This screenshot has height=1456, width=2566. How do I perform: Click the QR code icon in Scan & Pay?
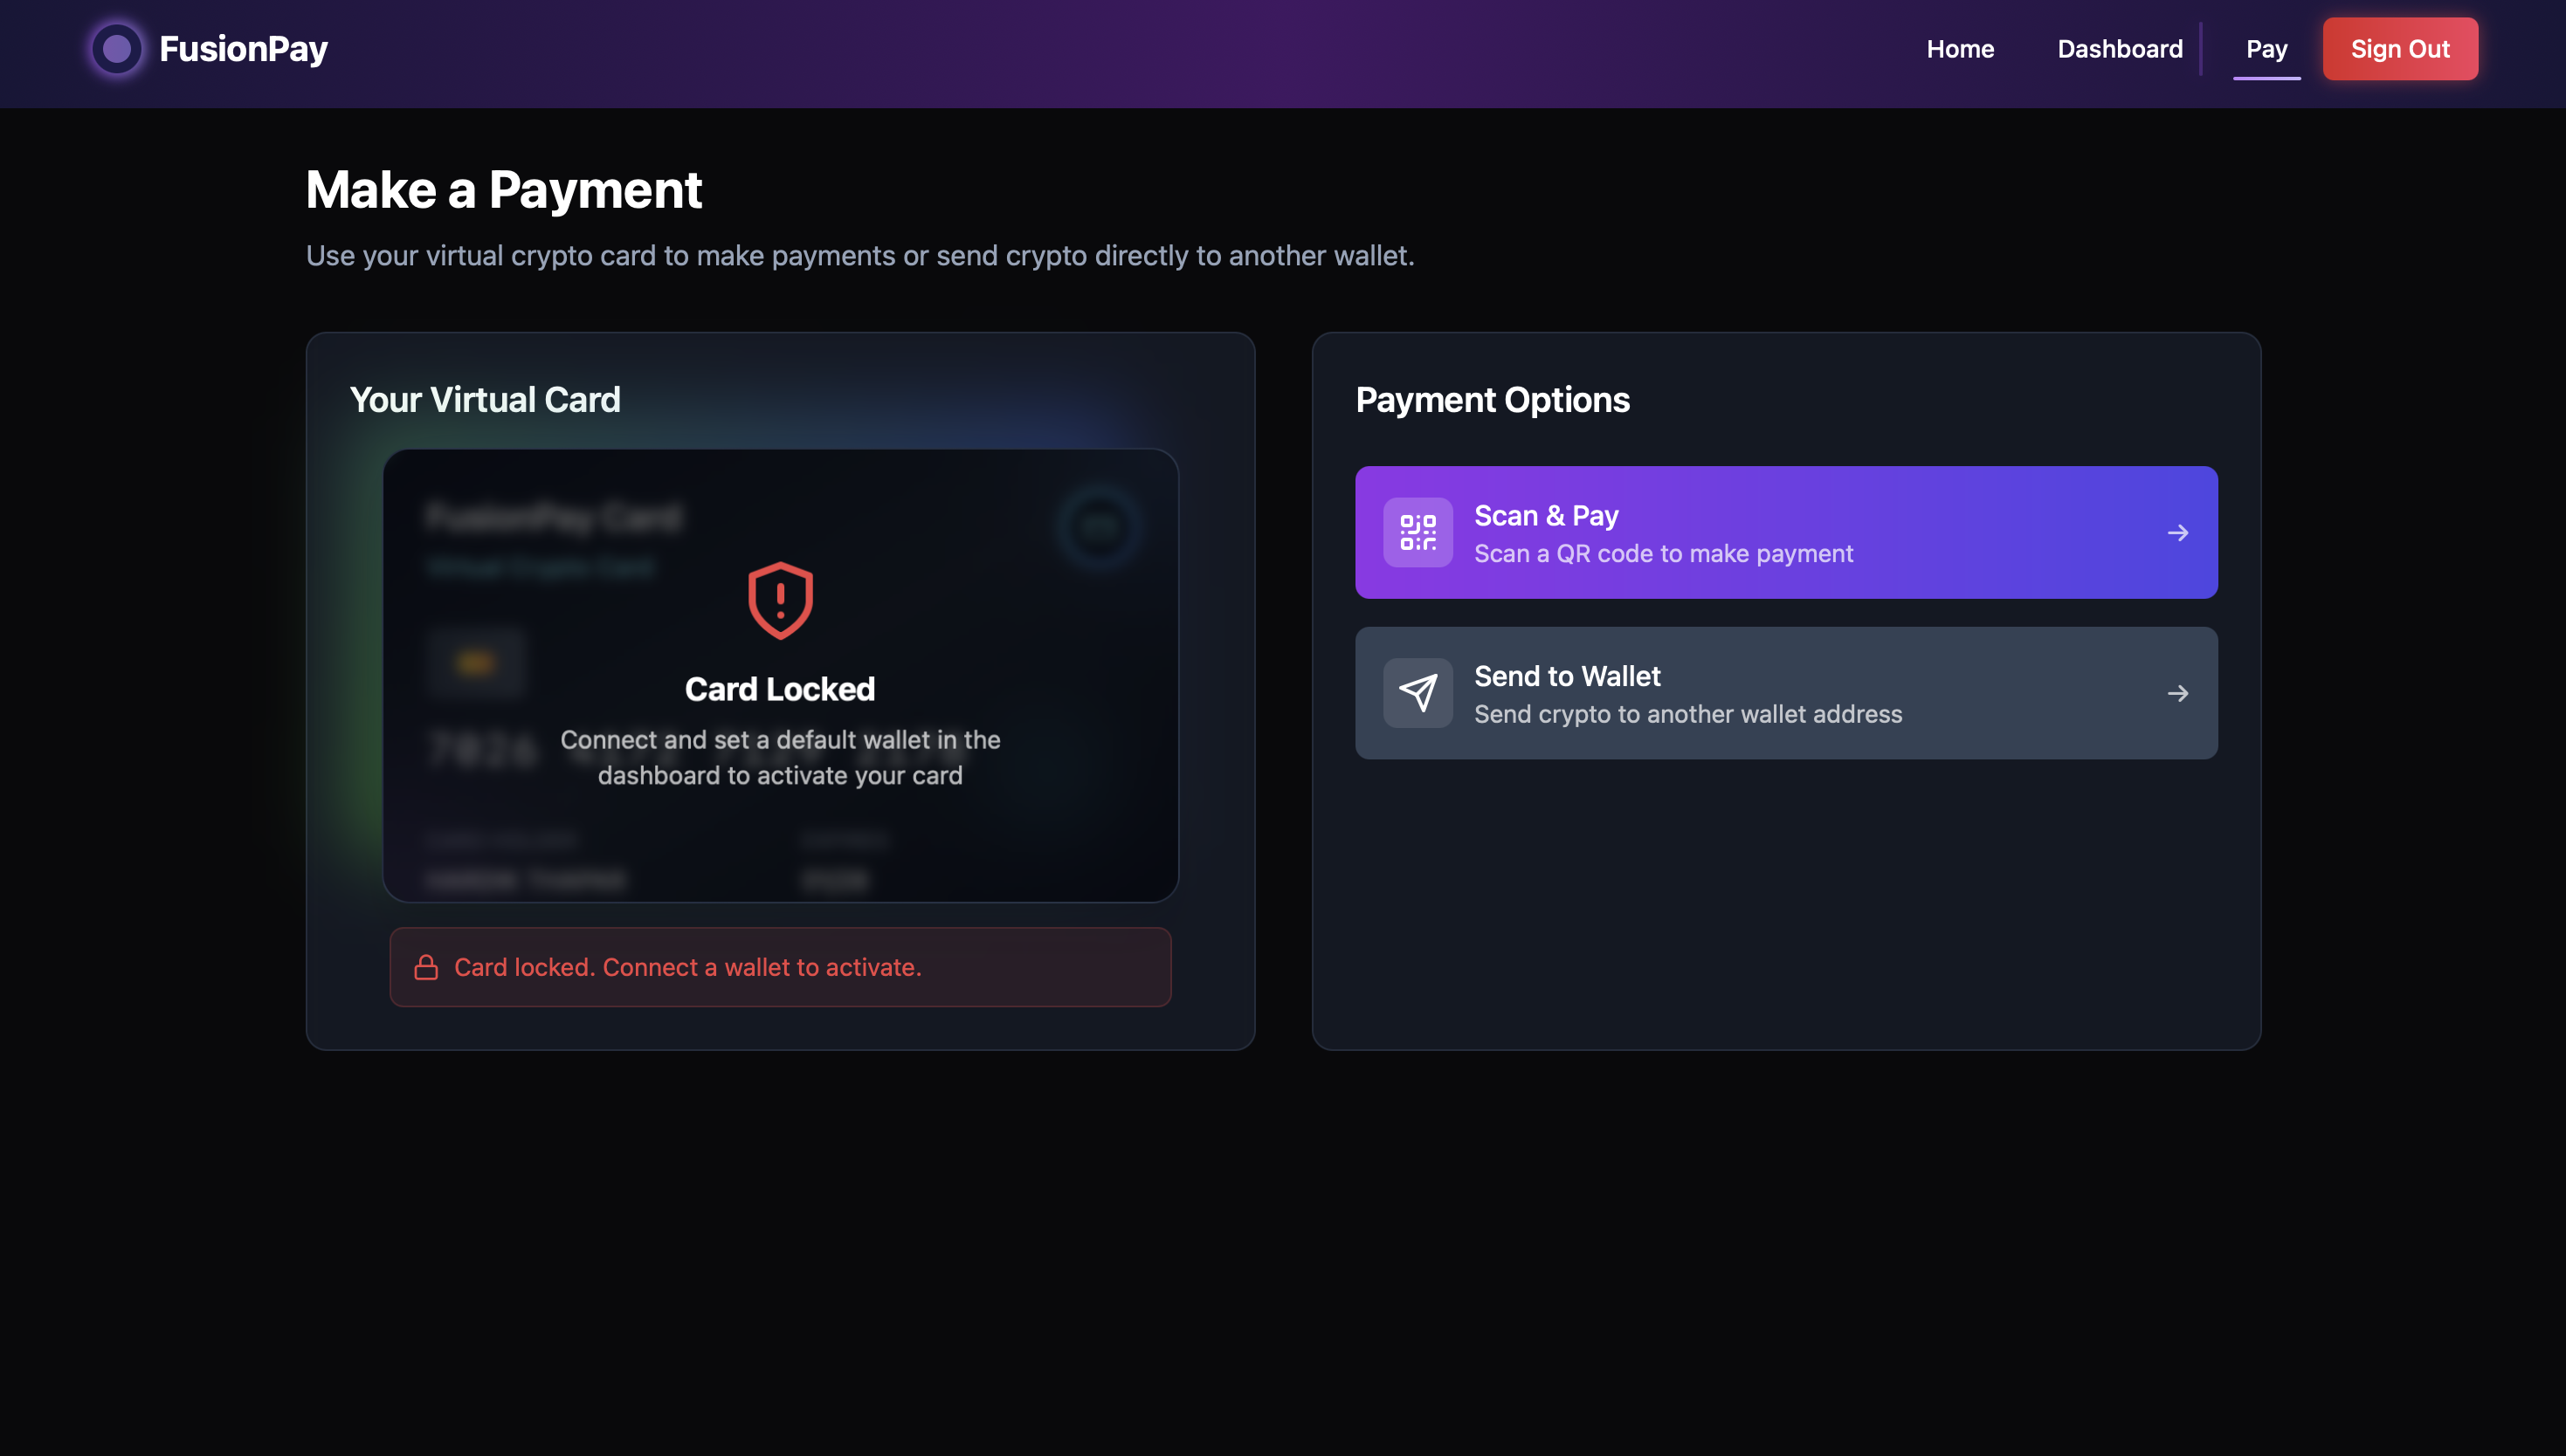pos(1418,533)
